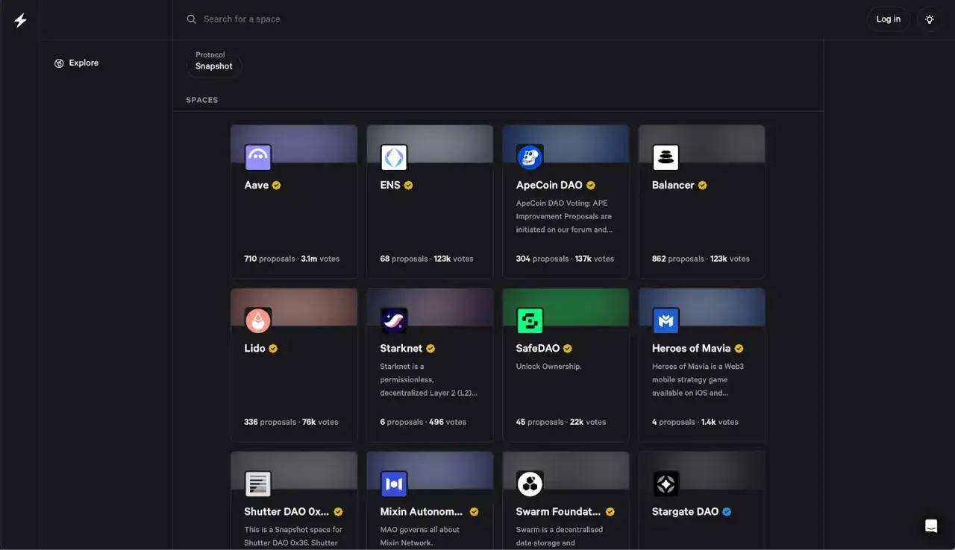Open the SafeDAO space title
Image resolution: width=955 pixels, height=550 pixels.
click(x=538, y=349)
